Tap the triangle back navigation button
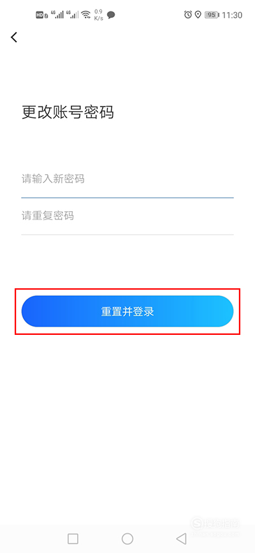This screenshot has width=255, height=553. tap(181, 538)
